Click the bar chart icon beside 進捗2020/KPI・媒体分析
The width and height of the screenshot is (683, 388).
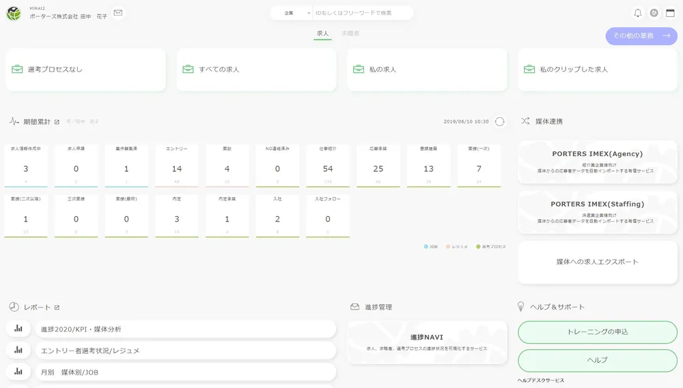pos(18,329)
